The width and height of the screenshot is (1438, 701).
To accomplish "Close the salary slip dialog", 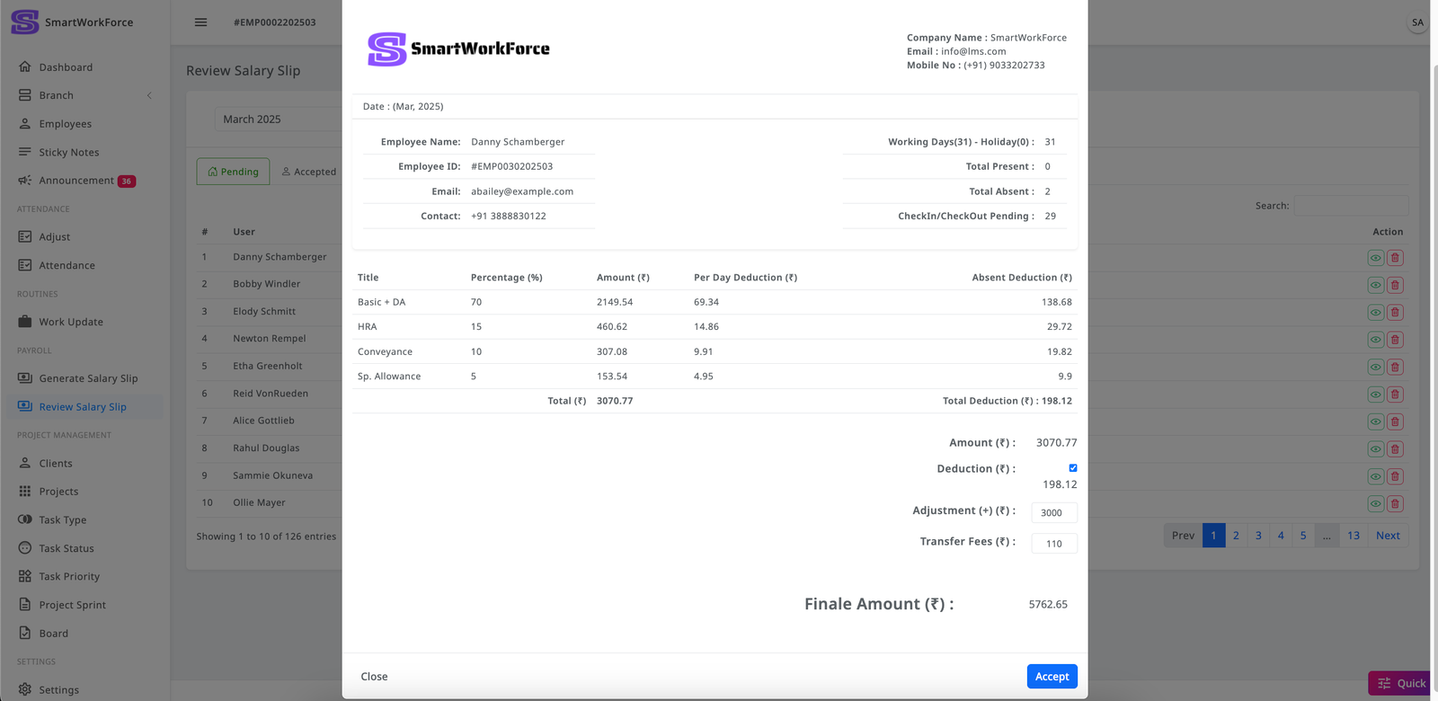I will (x=374, y=677).
